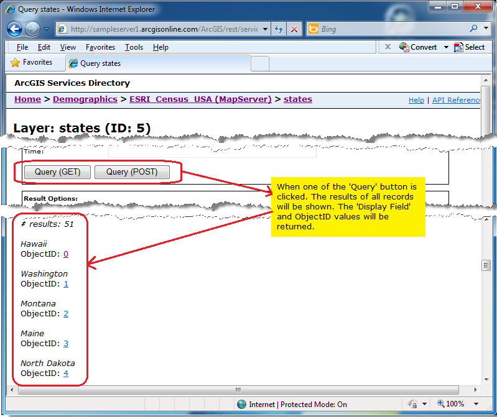Viewport: 497px width, 417px height.
Task: Click inside the Bing search box
Action: pyautogui.click(x=393, y=29)
